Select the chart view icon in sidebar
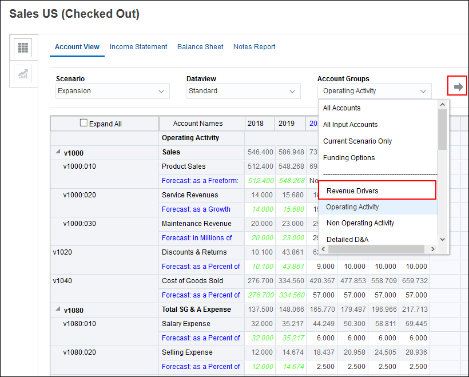Viewport: 469px width, 377px height. click(x=23, y=74)
